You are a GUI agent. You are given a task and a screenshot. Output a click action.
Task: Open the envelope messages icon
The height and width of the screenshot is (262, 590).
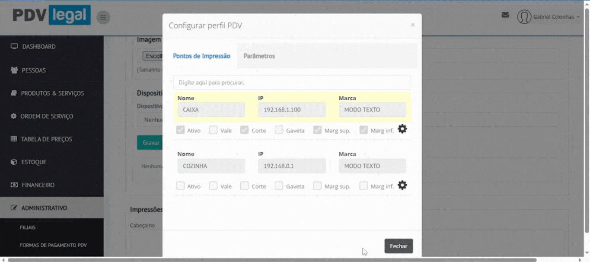(x=505, y=15)
